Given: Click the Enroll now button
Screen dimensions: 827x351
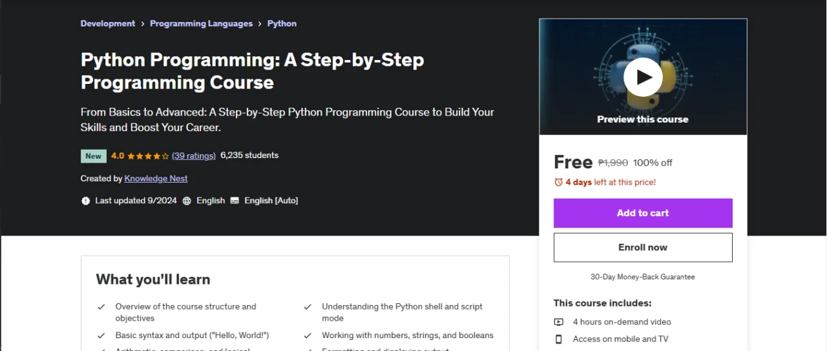Looking at the screenshot, I should (x=643, y=247).
